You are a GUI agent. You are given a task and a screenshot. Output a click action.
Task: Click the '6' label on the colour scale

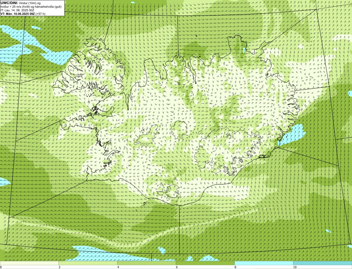(177, 267)
